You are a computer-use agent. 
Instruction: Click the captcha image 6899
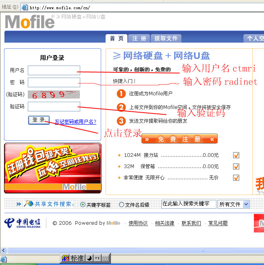(x=54, y=94)
